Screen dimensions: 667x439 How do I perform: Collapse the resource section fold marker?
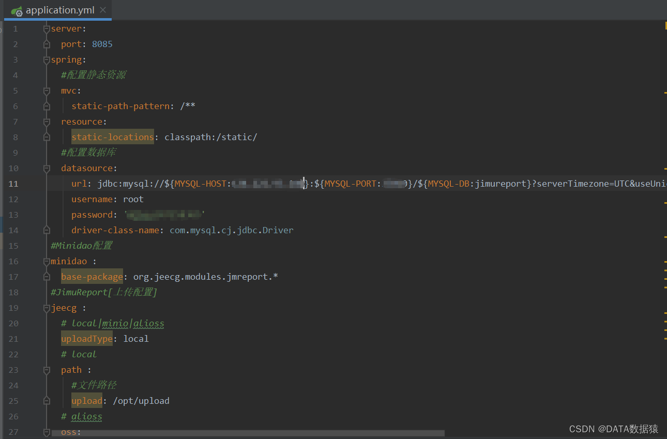[x=47, y=122]
